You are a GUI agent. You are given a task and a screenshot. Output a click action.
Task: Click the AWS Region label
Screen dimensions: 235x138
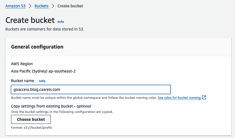[x=22, y=64]
